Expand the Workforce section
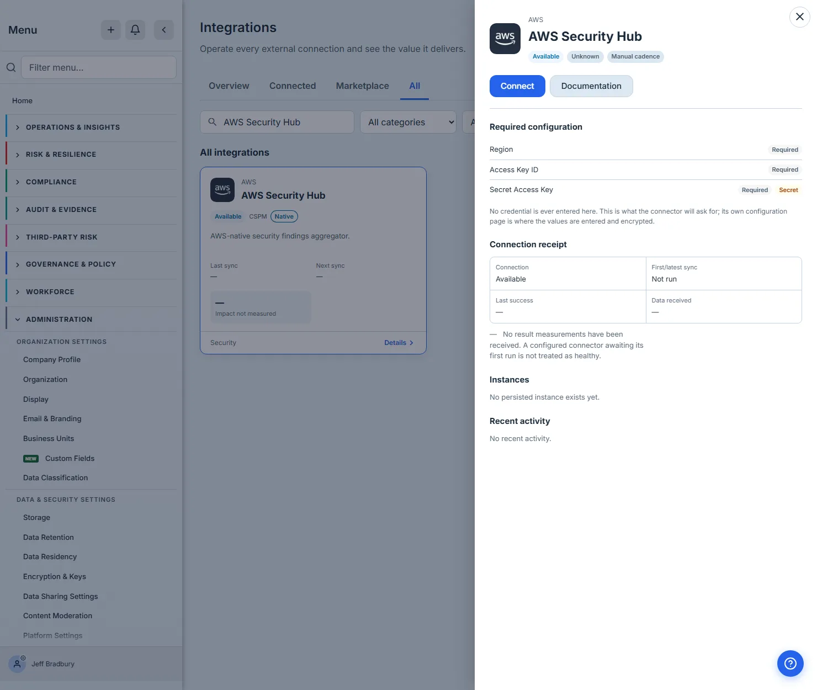 pos(91,292)
